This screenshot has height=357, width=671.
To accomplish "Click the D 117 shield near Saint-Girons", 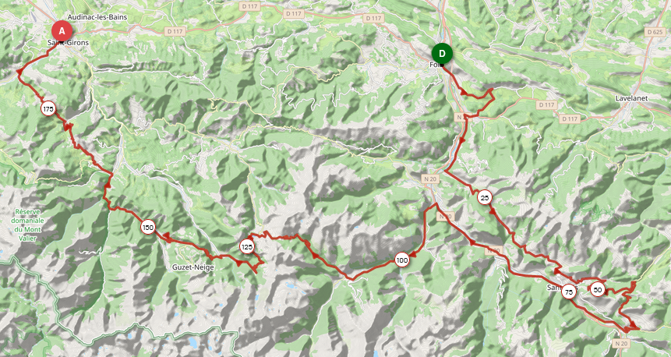I will point(175,31).
